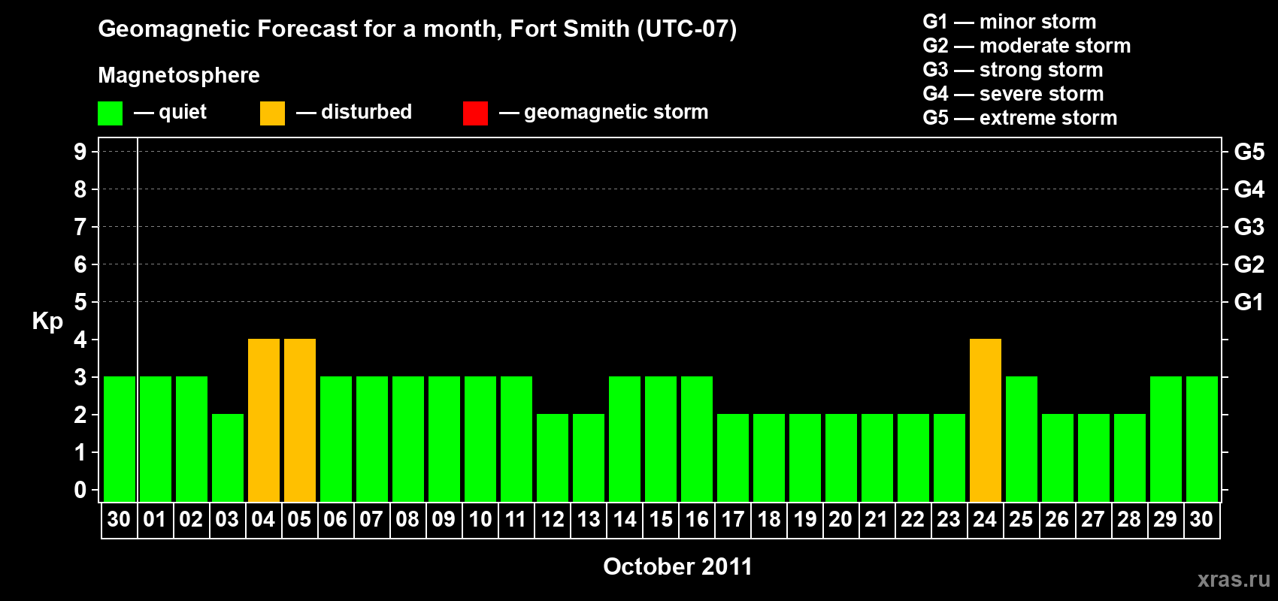Viewport: 1278px width, 601px height.
Task: Click the G5 right axis label
Action: pos(1249,152)
